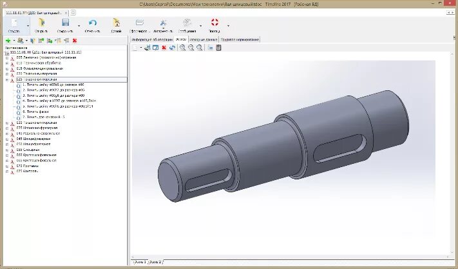Click the new sketch page icon

point(135,48)
